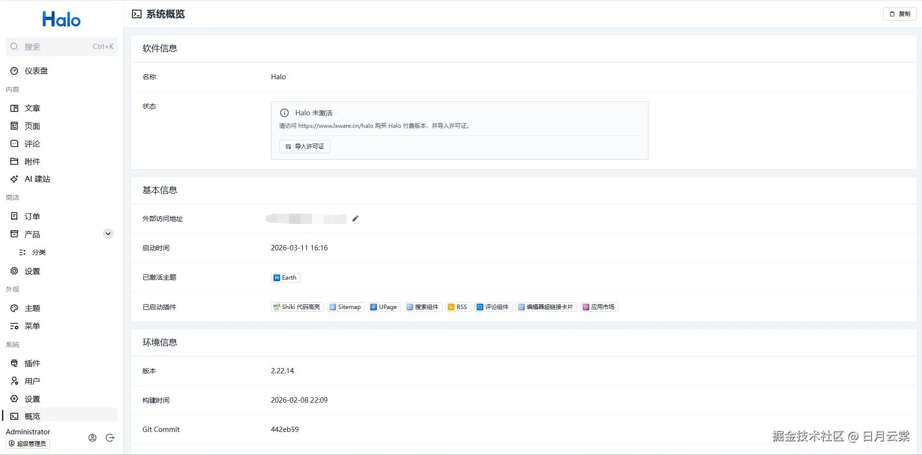
Task: Click the 评论组件 plugin icon
Action: pyautogui.click(x=480, y=307)
